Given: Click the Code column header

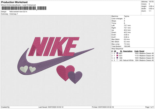Looking at the screenshot, I should (x=136, y=51).
